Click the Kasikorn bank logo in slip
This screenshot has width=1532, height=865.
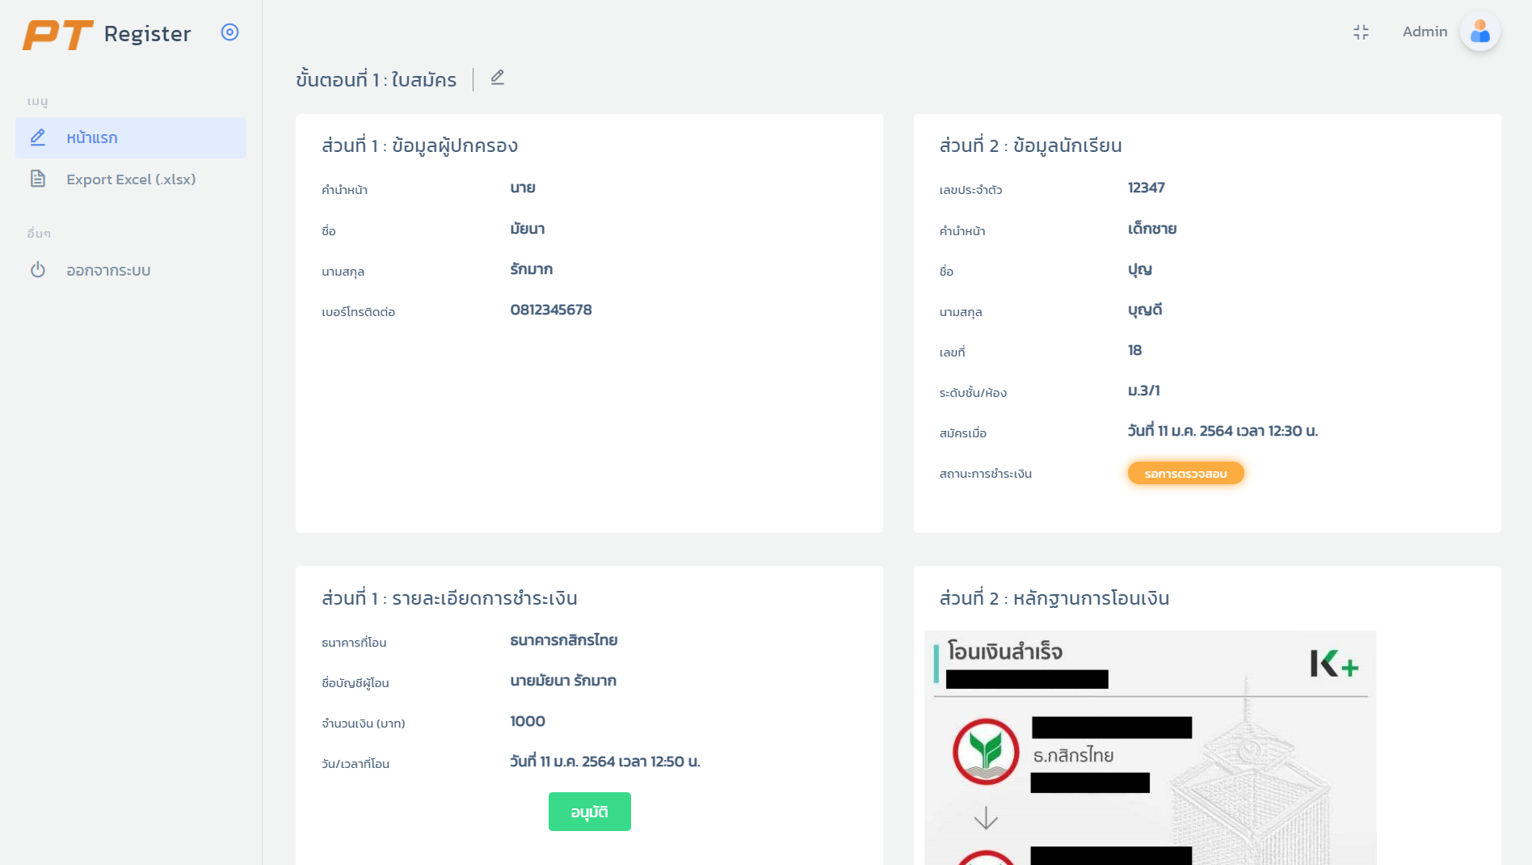tap(986, 752)
